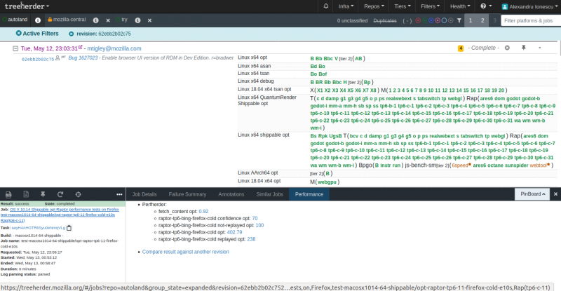Toggle the pink usercancel status filter
The height and width of the screenshot is (291, 561).
[x=438, y=20]
